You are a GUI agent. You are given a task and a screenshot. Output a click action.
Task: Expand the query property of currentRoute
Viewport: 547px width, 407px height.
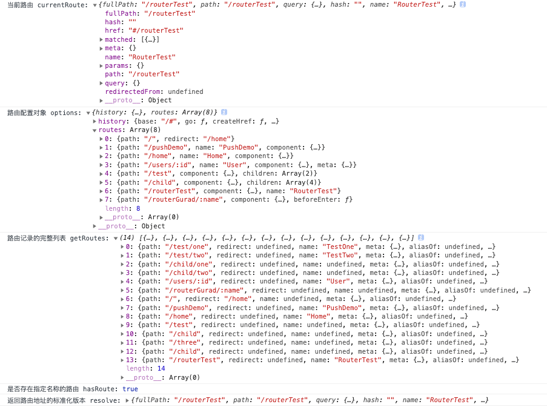101,84
